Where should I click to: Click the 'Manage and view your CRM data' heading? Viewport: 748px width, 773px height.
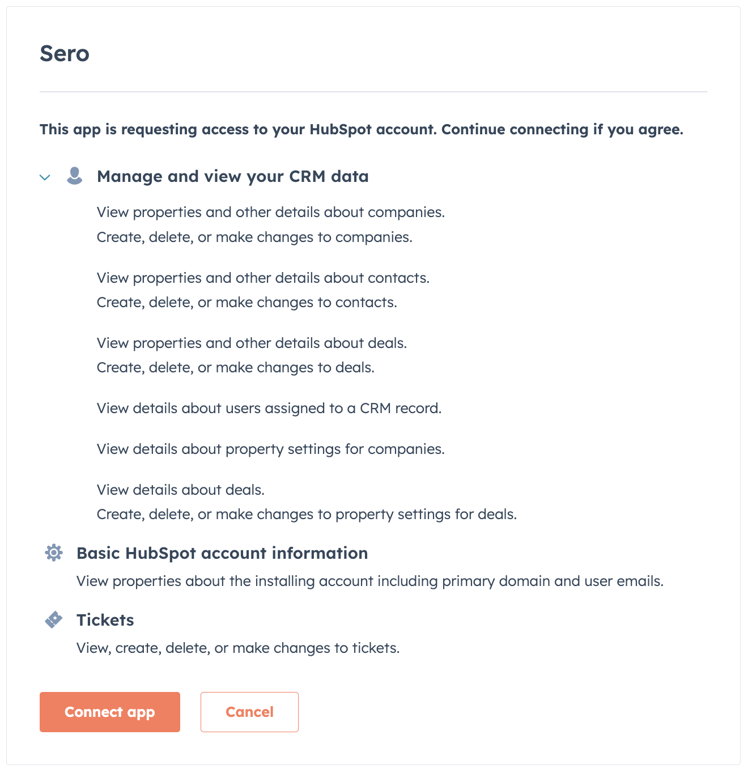pyautogui.click(x=232, y=177)
